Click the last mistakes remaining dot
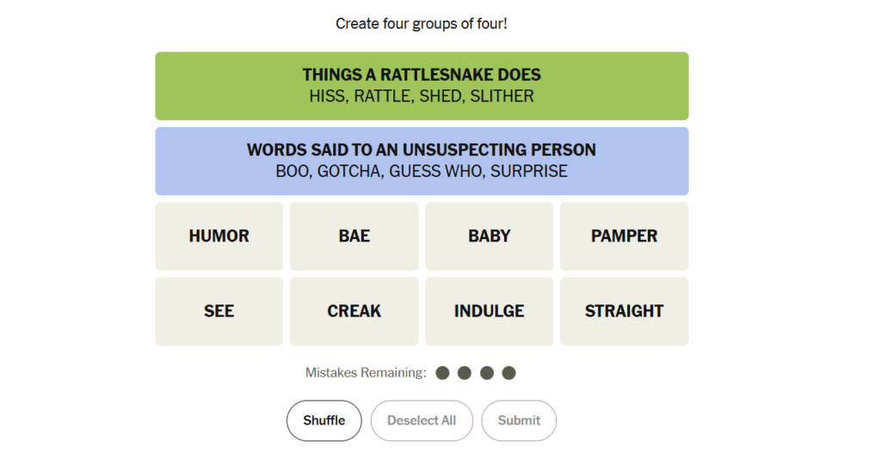Screen dimensions: 881x459 (508, 373)
